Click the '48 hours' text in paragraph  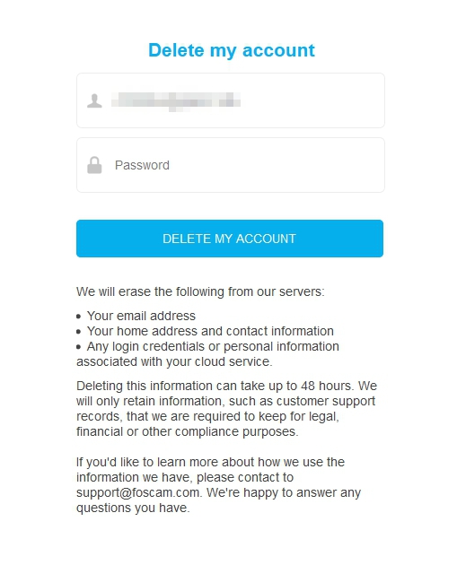pos(326,386)
